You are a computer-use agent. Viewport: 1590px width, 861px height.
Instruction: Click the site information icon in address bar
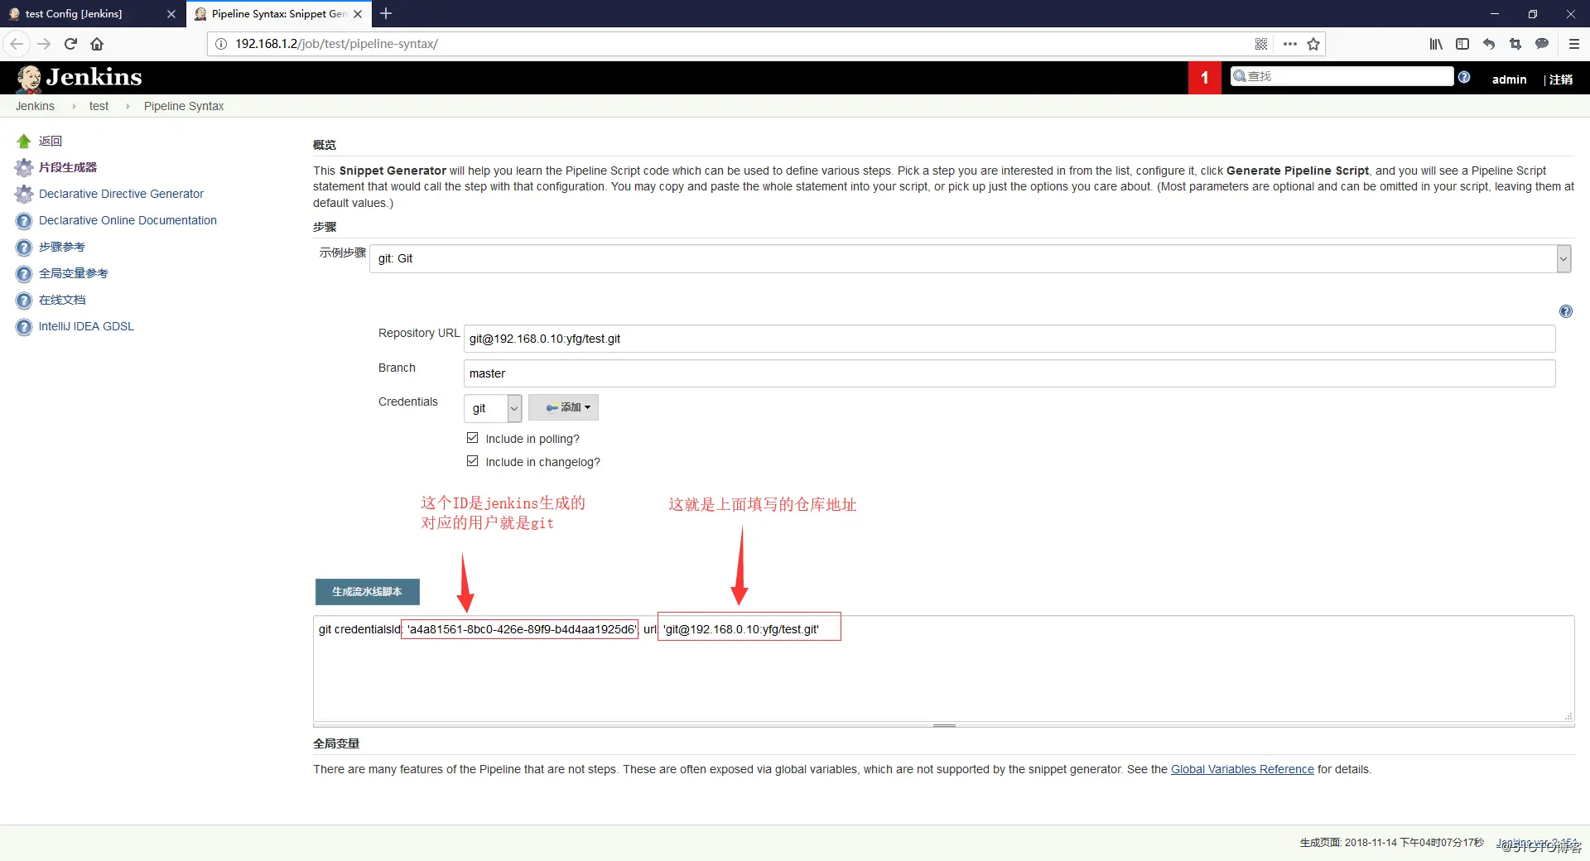[x=221, y=44]
